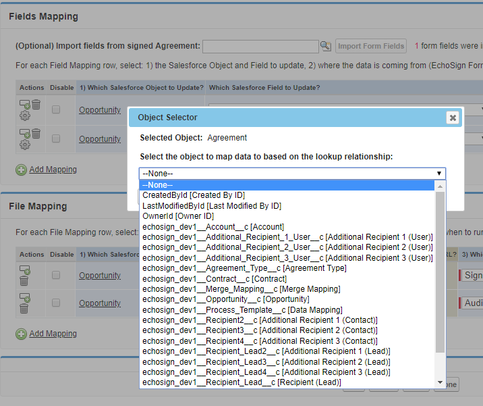Open settings gear for first Fields Mapping row
Image resolution: width=483 pixels, height=406 pixels.
pyautogui.click(x=25, y=116)
